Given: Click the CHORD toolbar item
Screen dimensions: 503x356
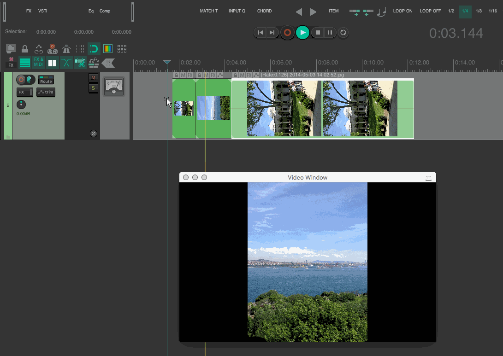Looking at the screenshot, I should click(x=264, y=11).
